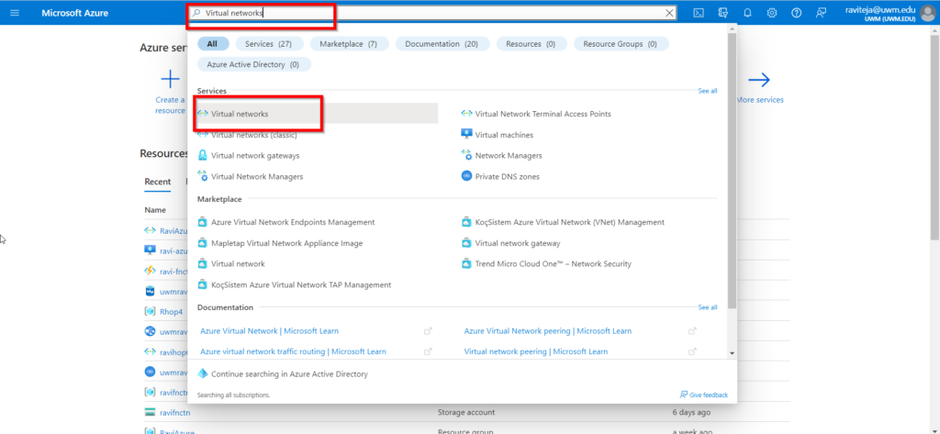See all Services results
The height and width of the screenshot is (434, 940).
pos(708,91)
